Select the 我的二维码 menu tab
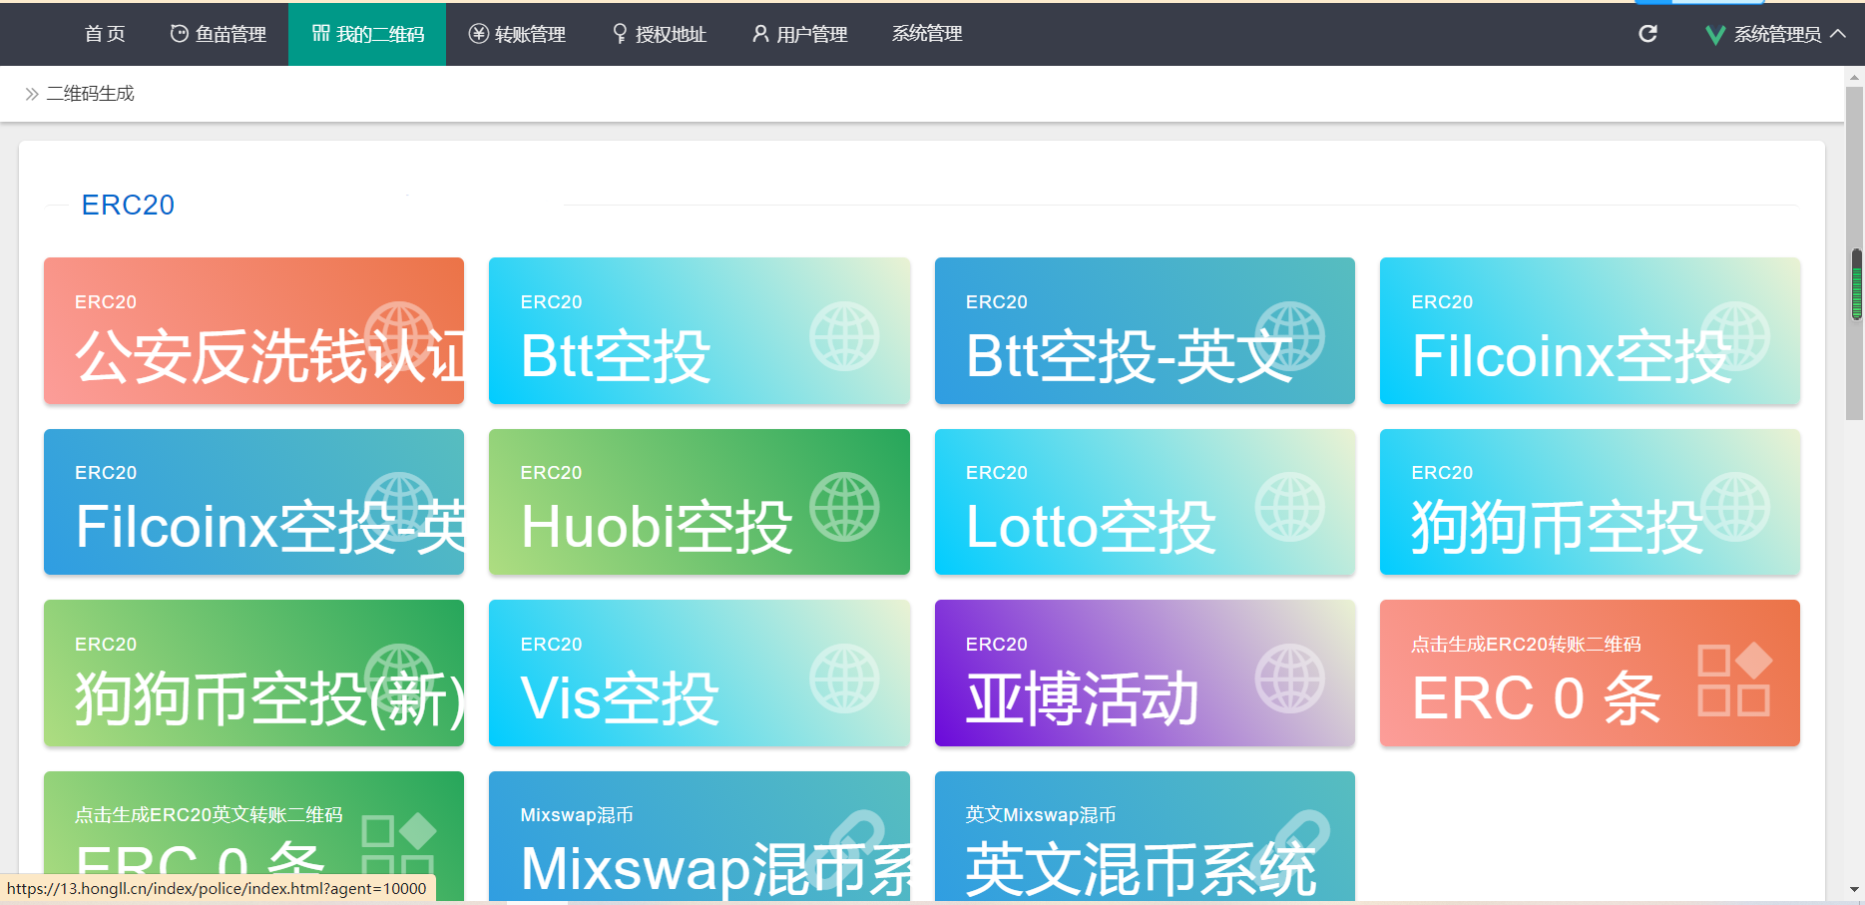Image resolution: width=1865 pixels, height=905 pixels. [x=367, y=34]
